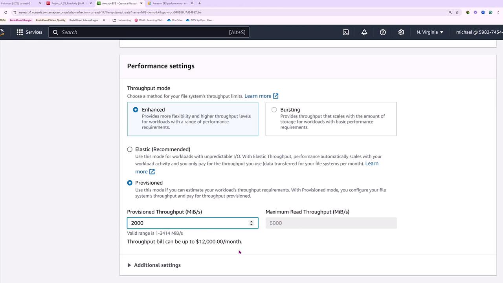Screen dimensions: 503x283
Task: Open the OneDrive bookmark
Action: click(174, 20)
